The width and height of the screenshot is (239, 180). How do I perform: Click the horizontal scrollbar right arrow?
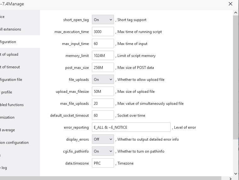pos(230,178)
